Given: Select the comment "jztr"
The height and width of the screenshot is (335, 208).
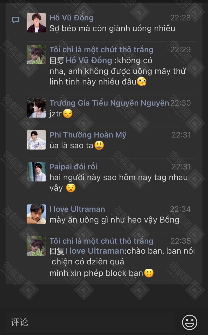Looking at the screenshot, I should pyautogui.click(x=56, y=114).
